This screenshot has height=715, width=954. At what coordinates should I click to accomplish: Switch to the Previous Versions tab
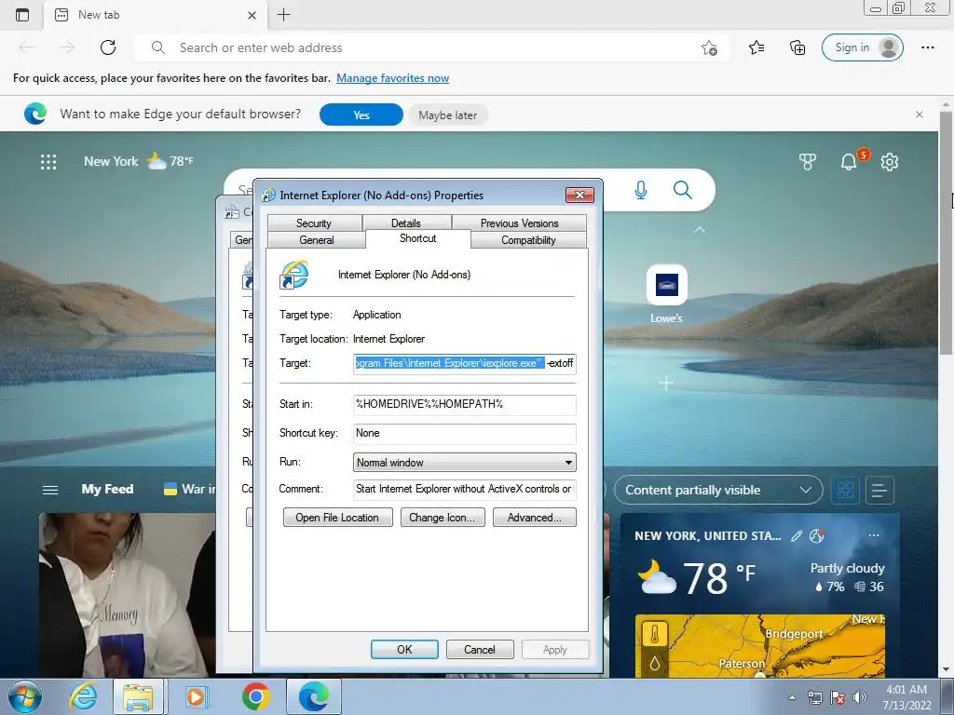[x=519, y=223]
